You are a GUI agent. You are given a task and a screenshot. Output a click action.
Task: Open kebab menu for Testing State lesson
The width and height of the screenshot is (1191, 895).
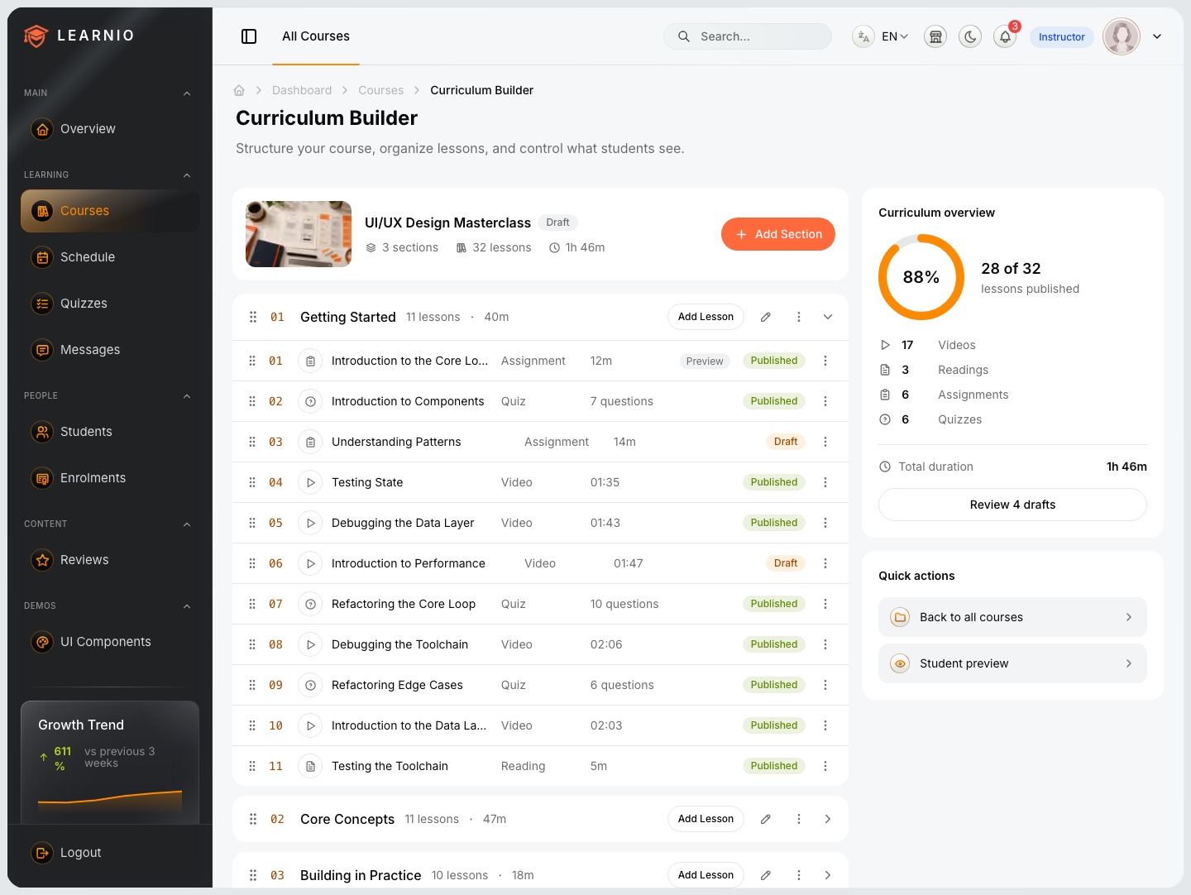click(x=825, y=482)
